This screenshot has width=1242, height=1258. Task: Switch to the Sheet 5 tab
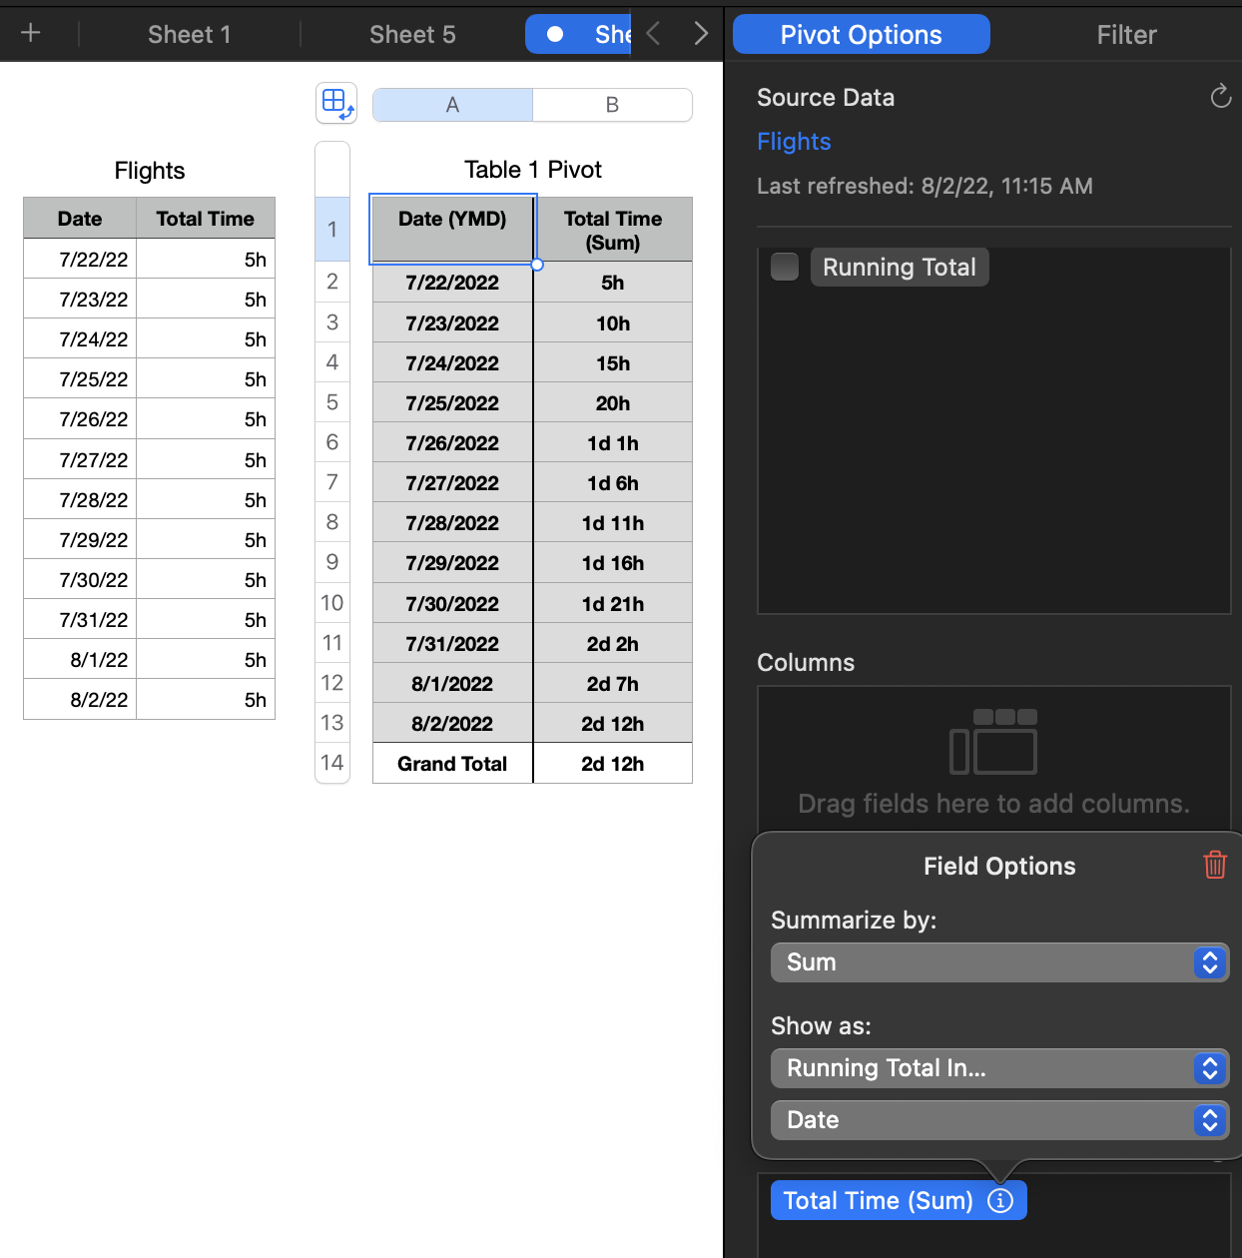412,34
